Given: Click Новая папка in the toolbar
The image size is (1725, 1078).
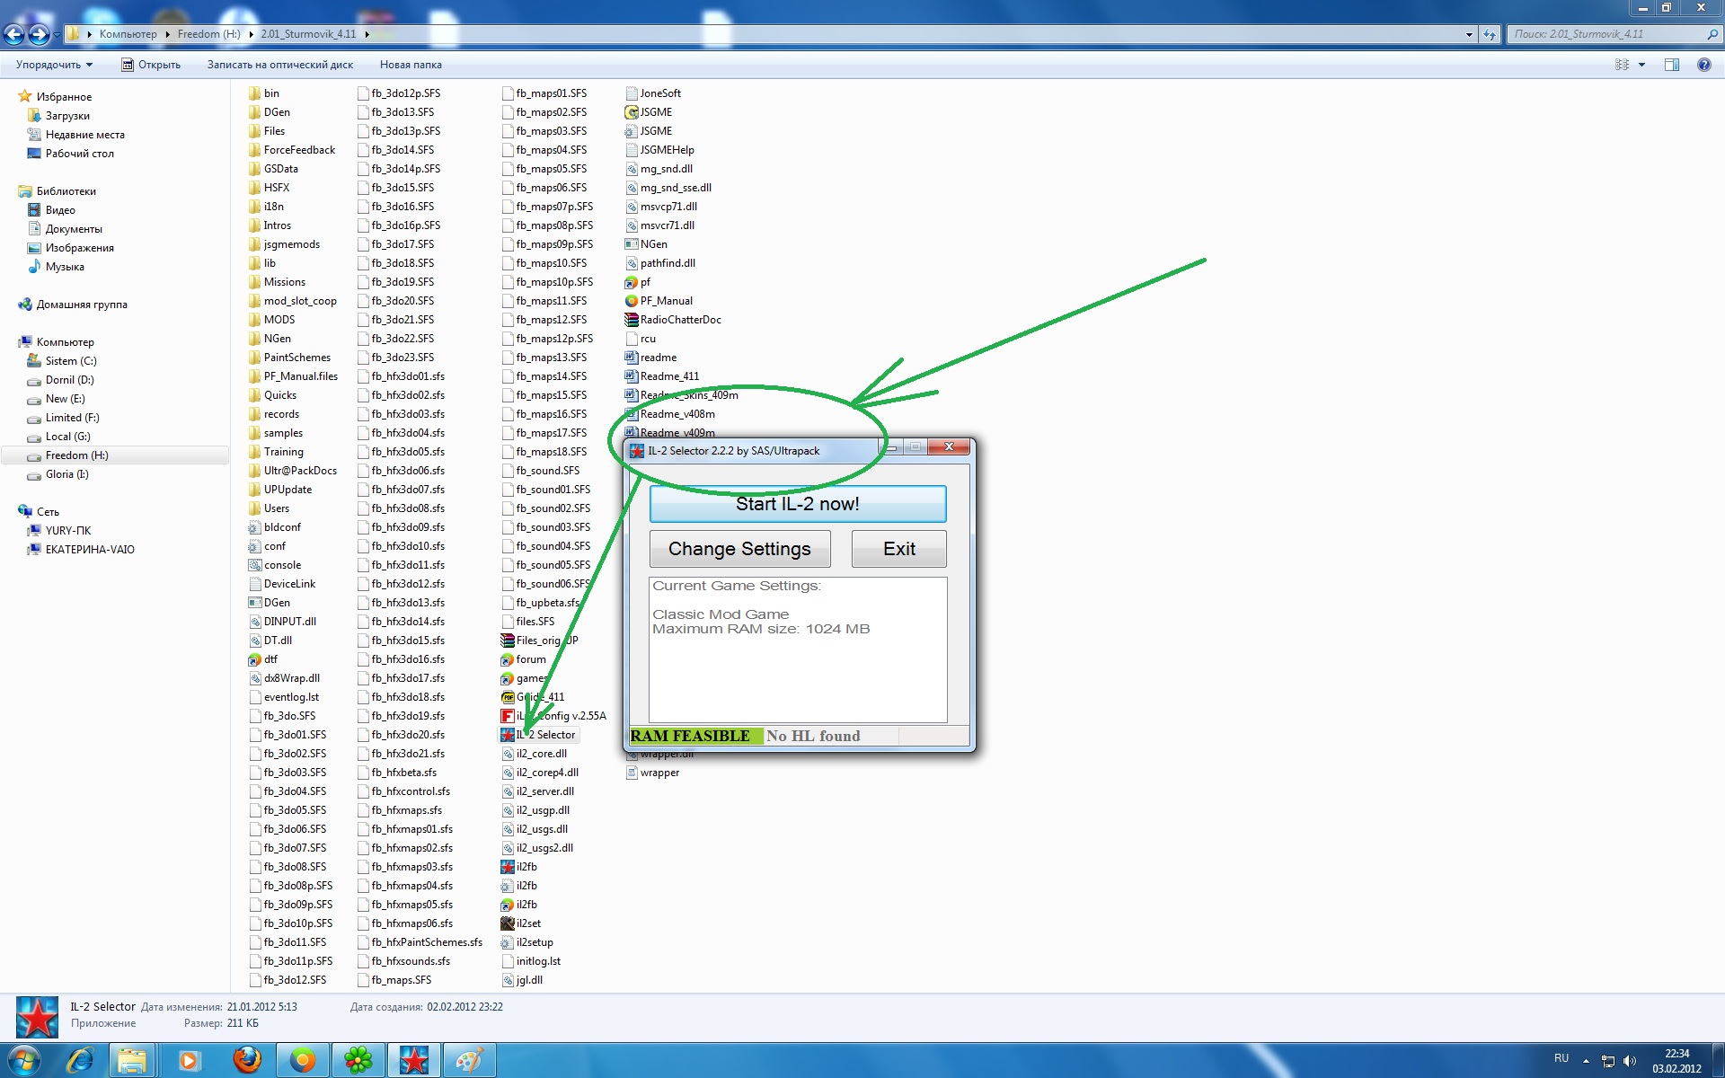Looking at the screenshot, I should (x=411, y=65).
